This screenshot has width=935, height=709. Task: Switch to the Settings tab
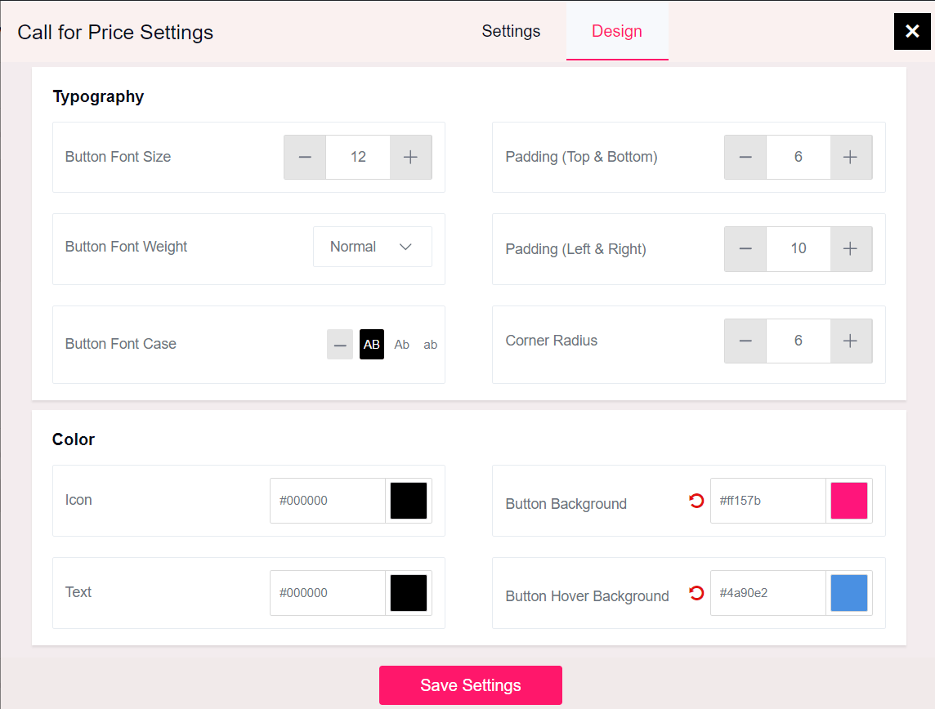coord(510,31)
